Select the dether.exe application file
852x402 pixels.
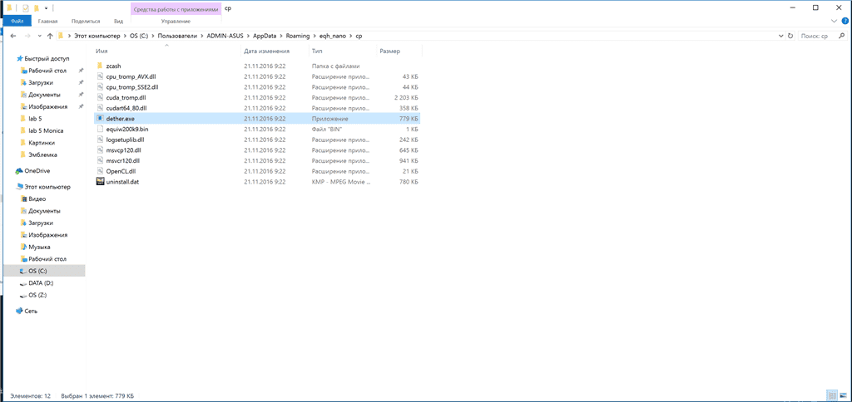[x=121, y=119]
